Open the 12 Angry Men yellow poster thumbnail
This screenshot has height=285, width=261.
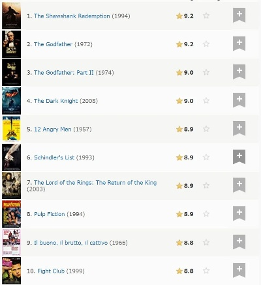click(12, 129)
